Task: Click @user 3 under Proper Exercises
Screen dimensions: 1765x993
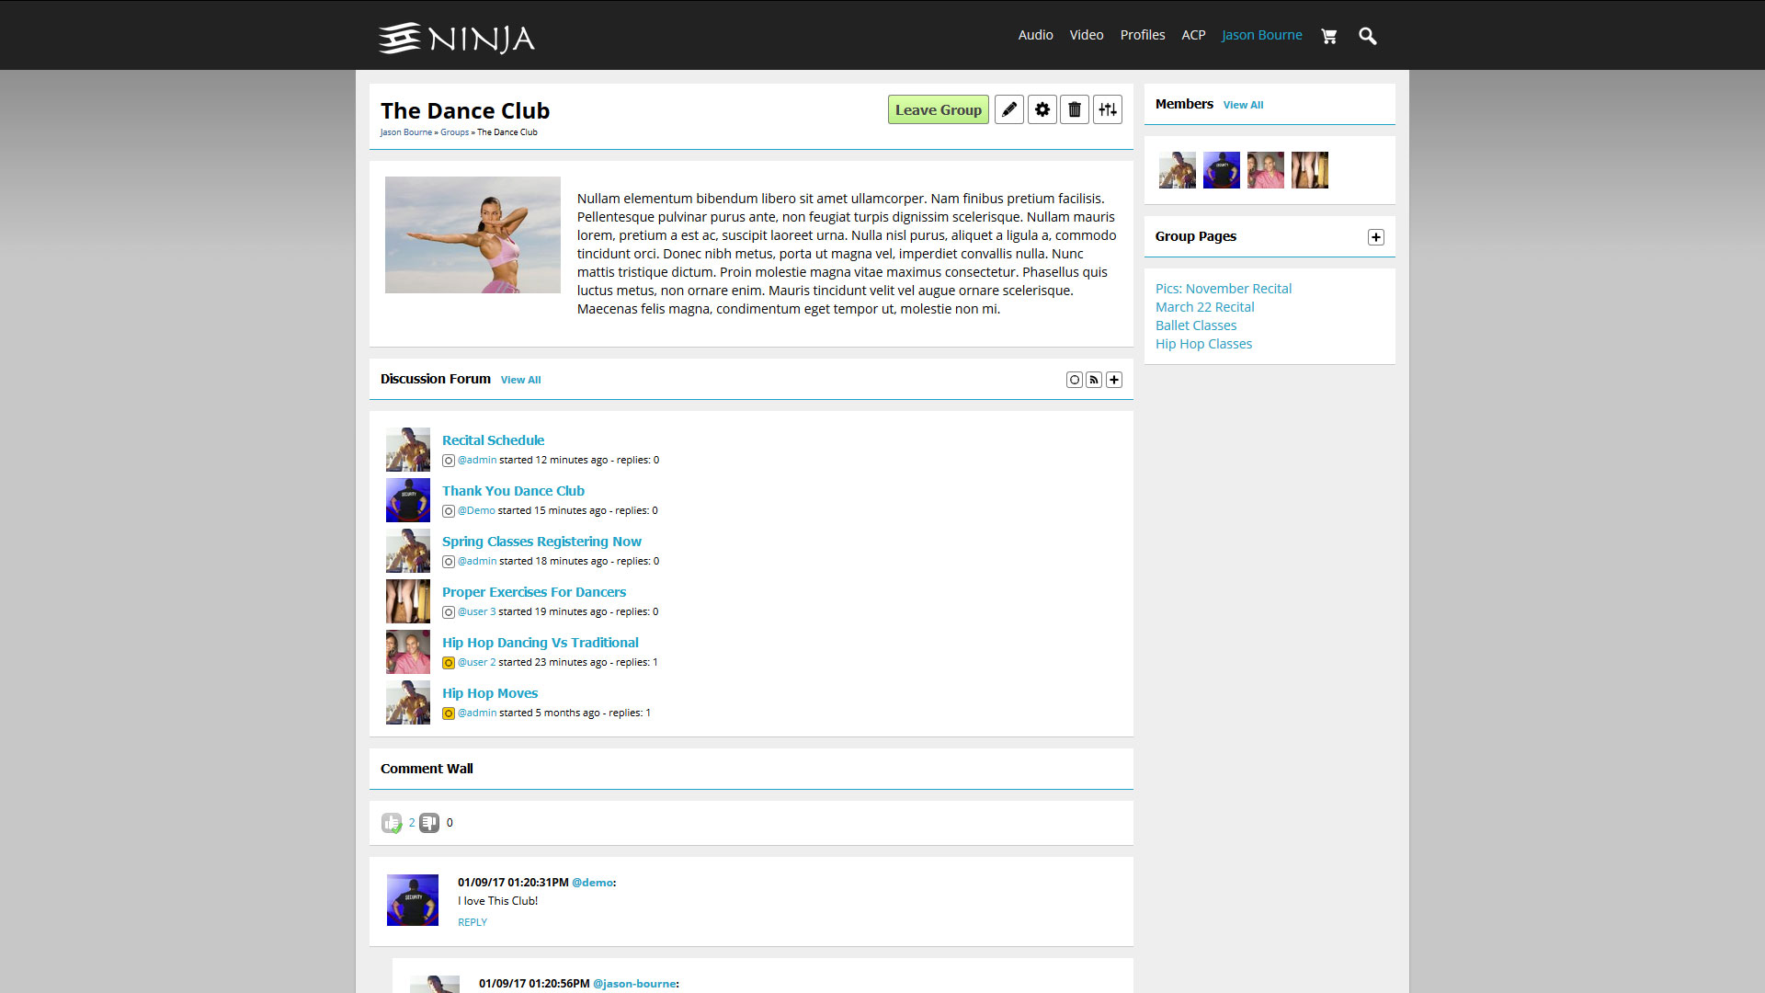Action: [x=476, y=611]
